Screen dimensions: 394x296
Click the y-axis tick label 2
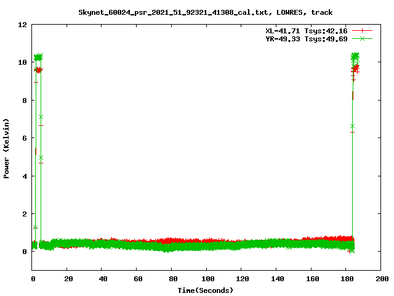point(25,214)
